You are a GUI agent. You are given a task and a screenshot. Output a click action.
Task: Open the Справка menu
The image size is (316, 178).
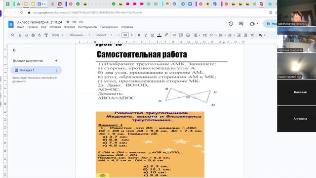pos(127,27)
